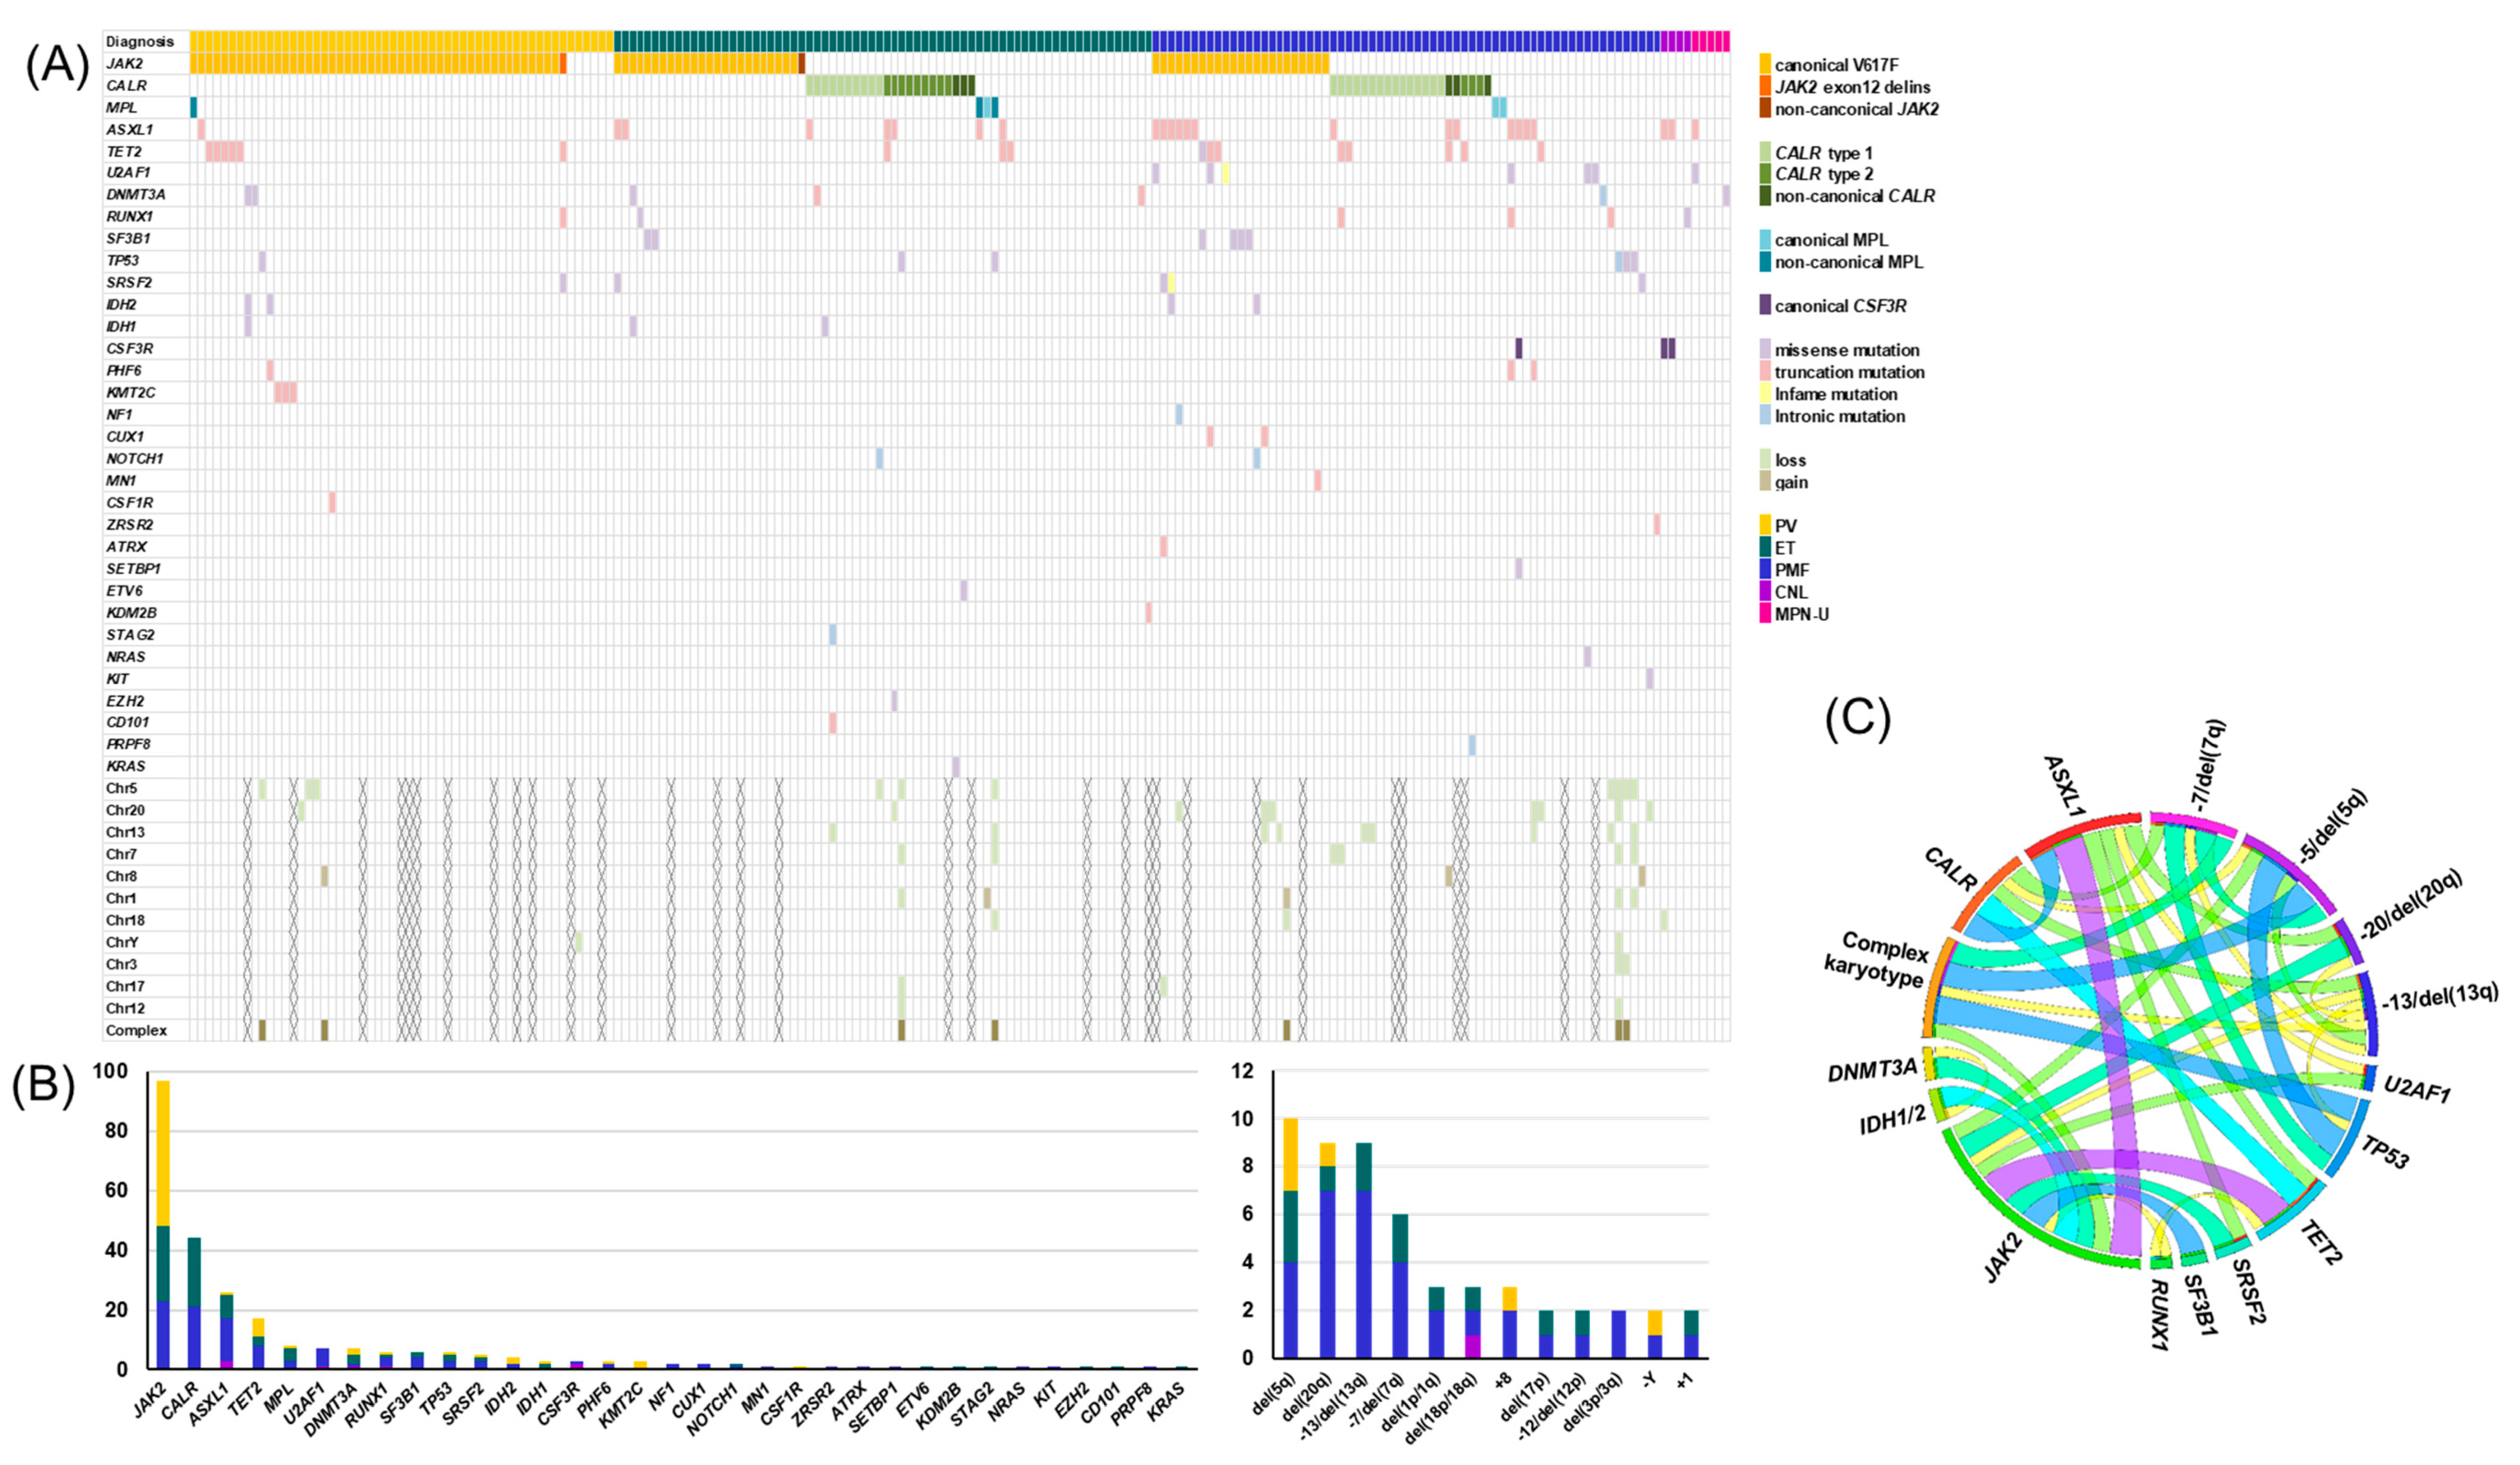2520x1465 pixels.
Task: Click the PMF legend color swatch
Action: pyautogui.click(x=1765, y=569)
